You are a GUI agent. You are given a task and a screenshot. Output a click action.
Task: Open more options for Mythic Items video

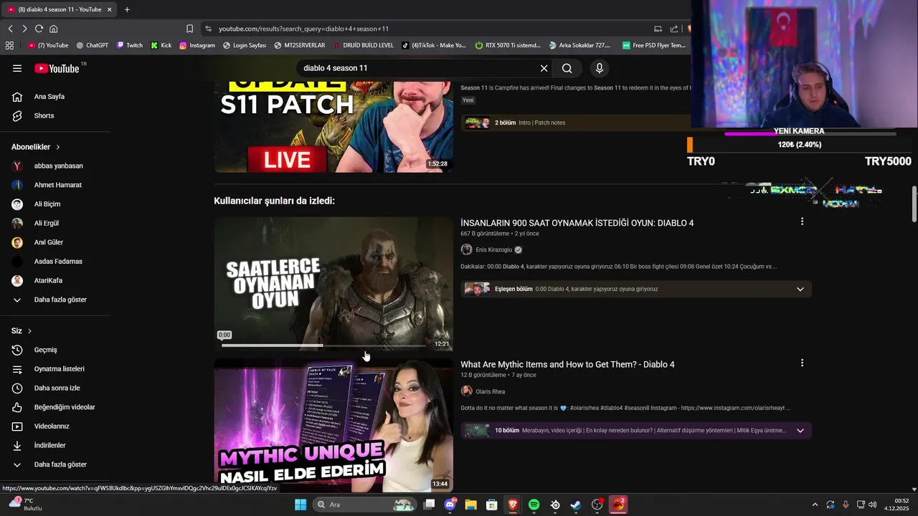click(802, 363)
